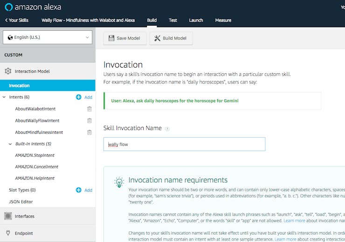Click the green daily horoscopes example text
Viewport: 345px width, 242px height.
click(175, 101)
